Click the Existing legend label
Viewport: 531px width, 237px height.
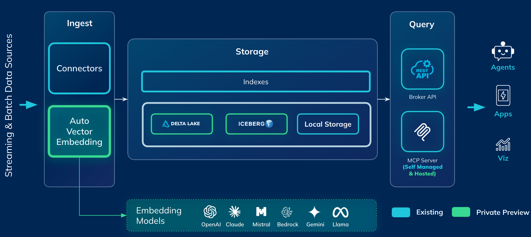coord(430,212)
